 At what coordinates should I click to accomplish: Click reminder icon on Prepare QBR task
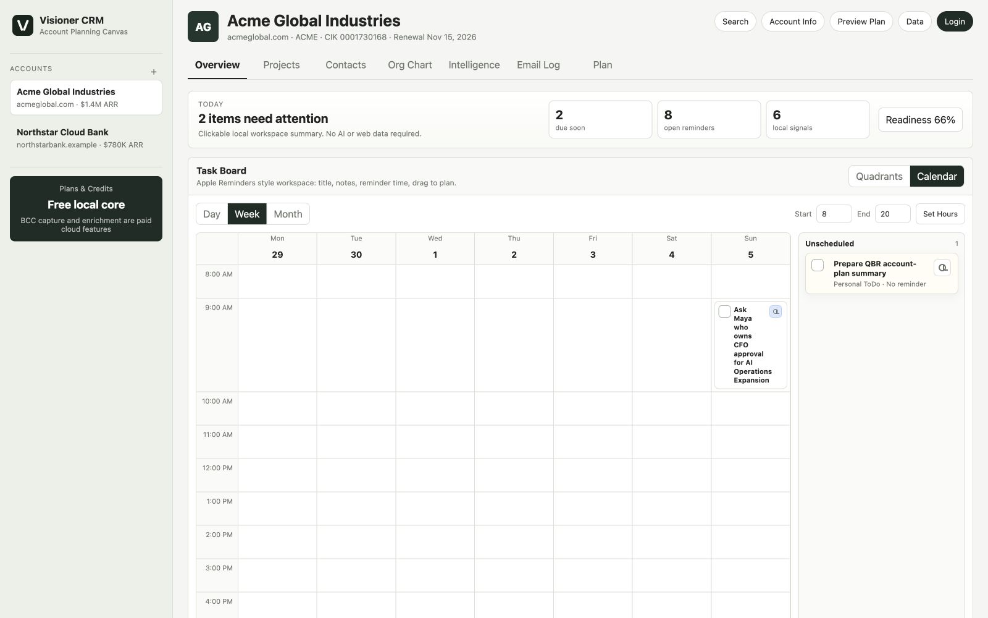click(x=942, y=268)
